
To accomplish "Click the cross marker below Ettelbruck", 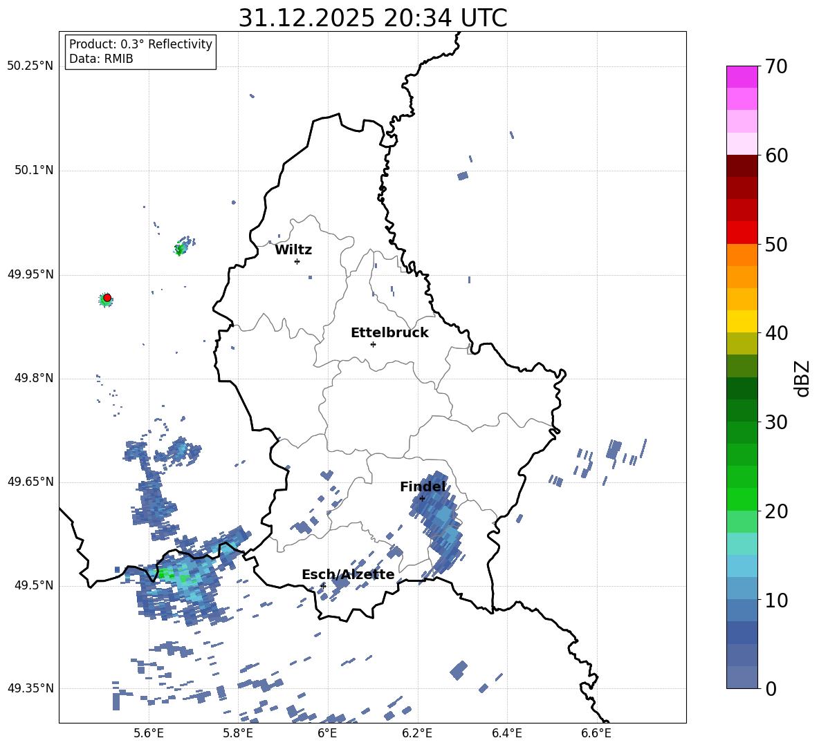I will tap(373, 344).
